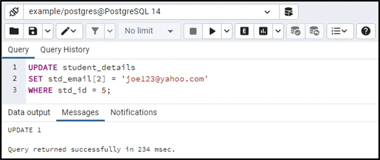The image size is (380, 160).
Task: Stop the running query
Action: (x=193, y=31)
